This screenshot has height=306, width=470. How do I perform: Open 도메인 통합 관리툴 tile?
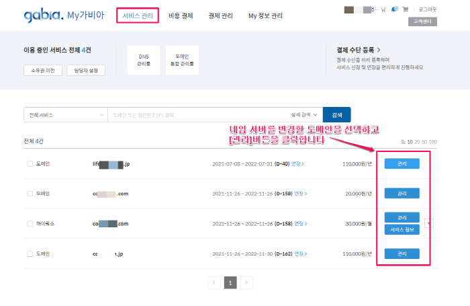[x=182, y=60]
